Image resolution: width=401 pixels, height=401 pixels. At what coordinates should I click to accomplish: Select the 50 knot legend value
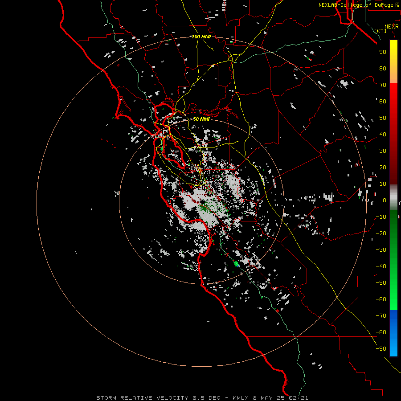pos(383,118)
